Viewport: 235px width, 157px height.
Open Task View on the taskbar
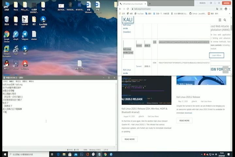(x=52, y=154)
